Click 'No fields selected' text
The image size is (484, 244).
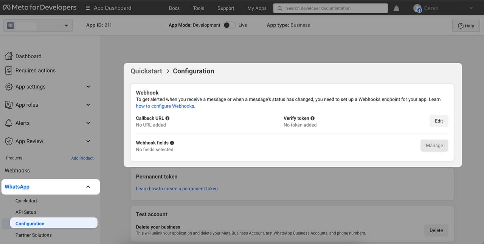(x=155, y=149)
